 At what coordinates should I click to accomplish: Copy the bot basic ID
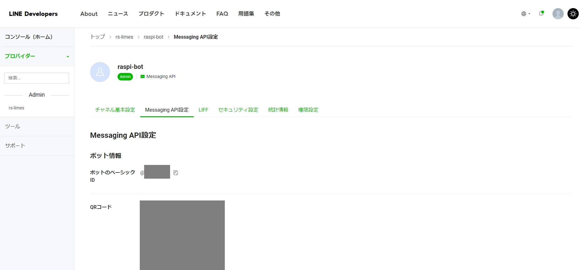176,172
